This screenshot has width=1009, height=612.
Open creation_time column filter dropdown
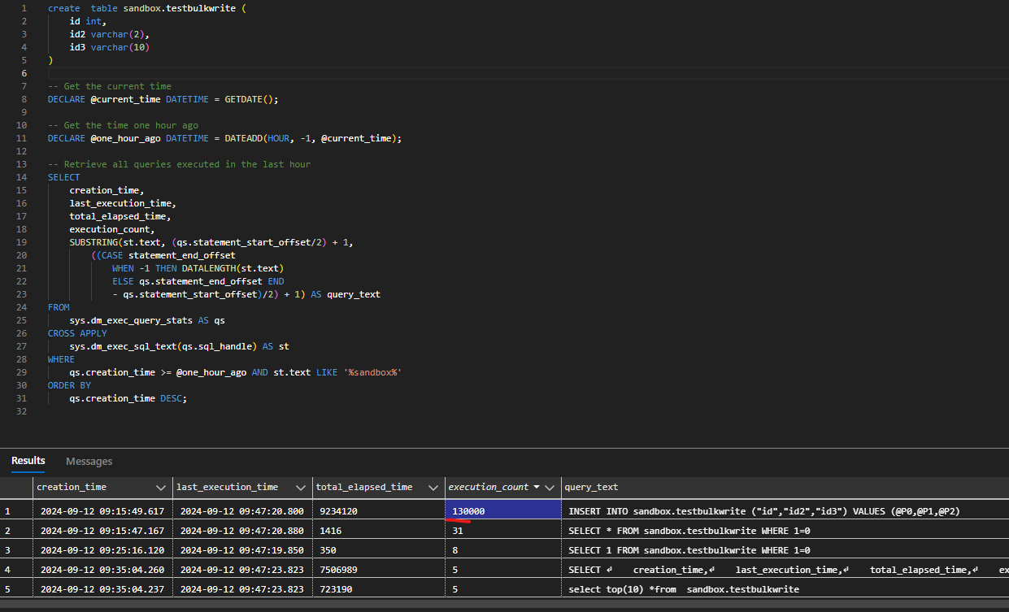(160, 488)
